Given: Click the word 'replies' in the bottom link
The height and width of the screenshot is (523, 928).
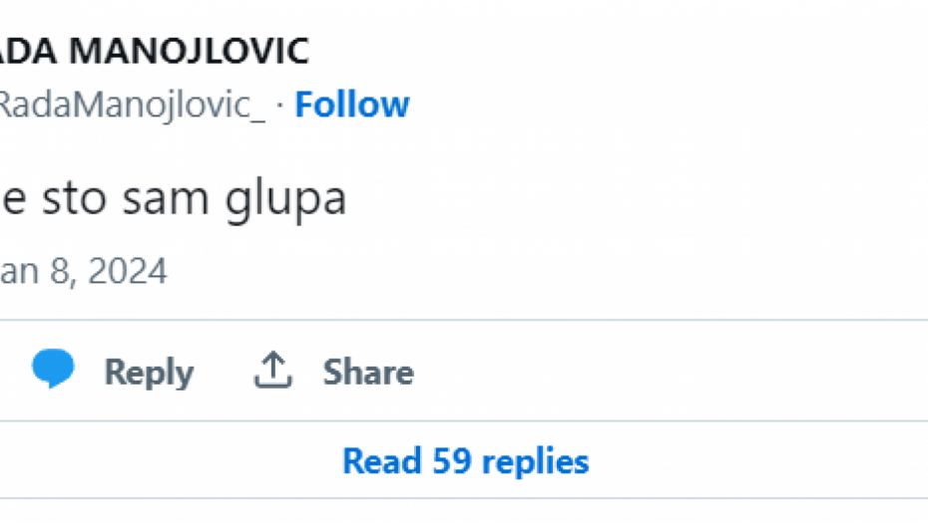Looking at the screenshot, I should (x=536, y=461).
